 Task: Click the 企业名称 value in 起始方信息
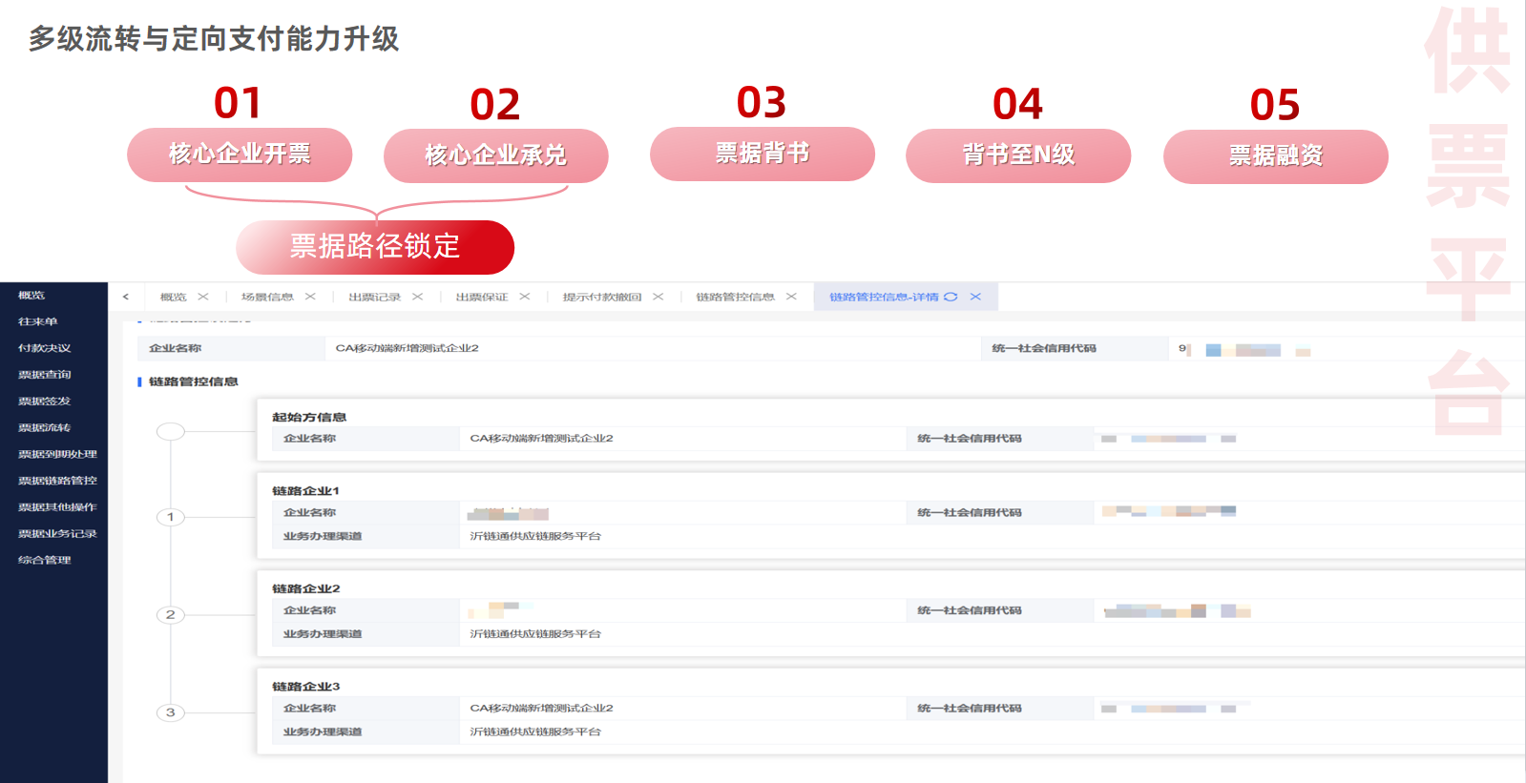(x=541, y=439)
